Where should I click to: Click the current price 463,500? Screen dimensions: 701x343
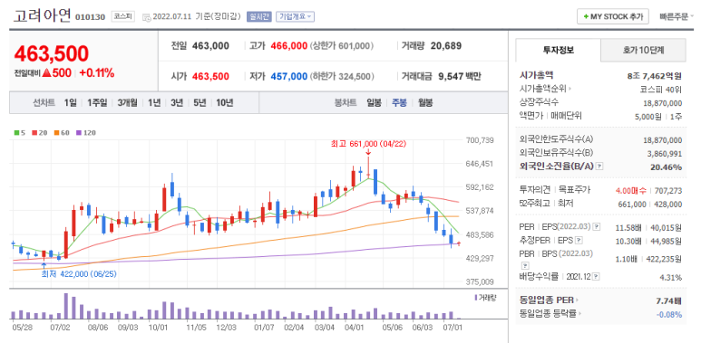coord(51,53)
